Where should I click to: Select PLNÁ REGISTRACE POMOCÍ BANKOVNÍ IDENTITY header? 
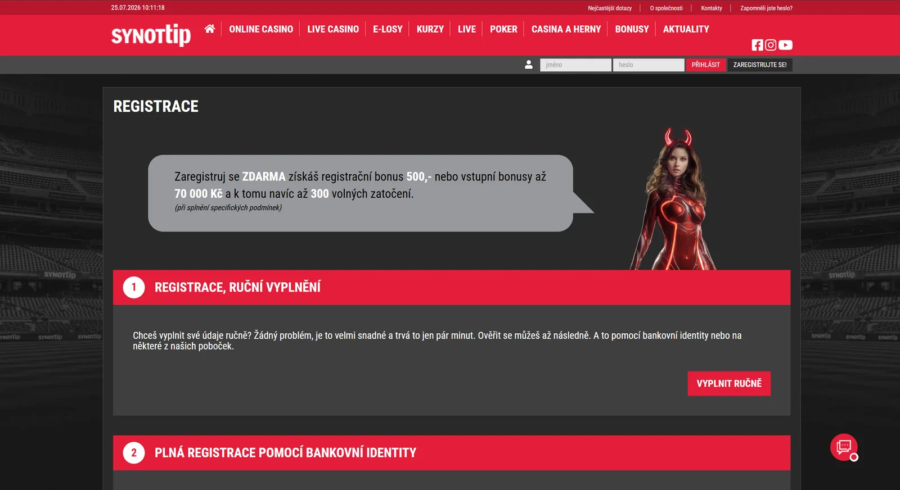pos(452,453)
